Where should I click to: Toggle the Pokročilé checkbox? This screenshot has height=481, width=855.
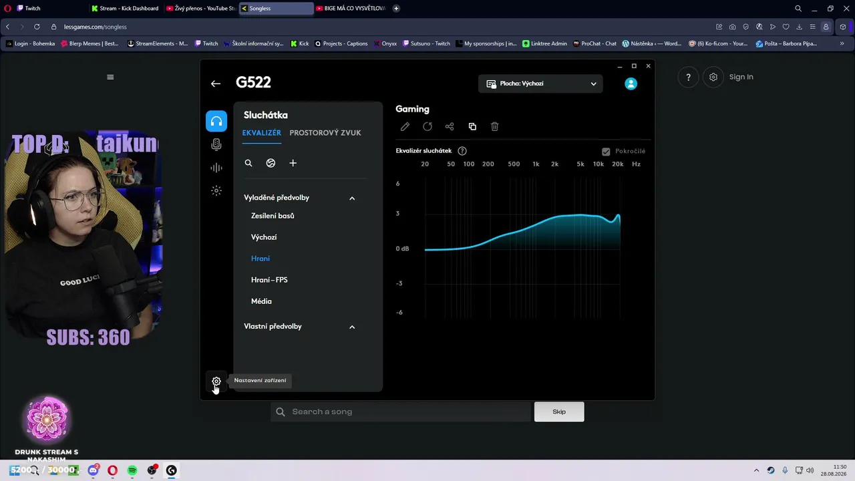point(606,152)
